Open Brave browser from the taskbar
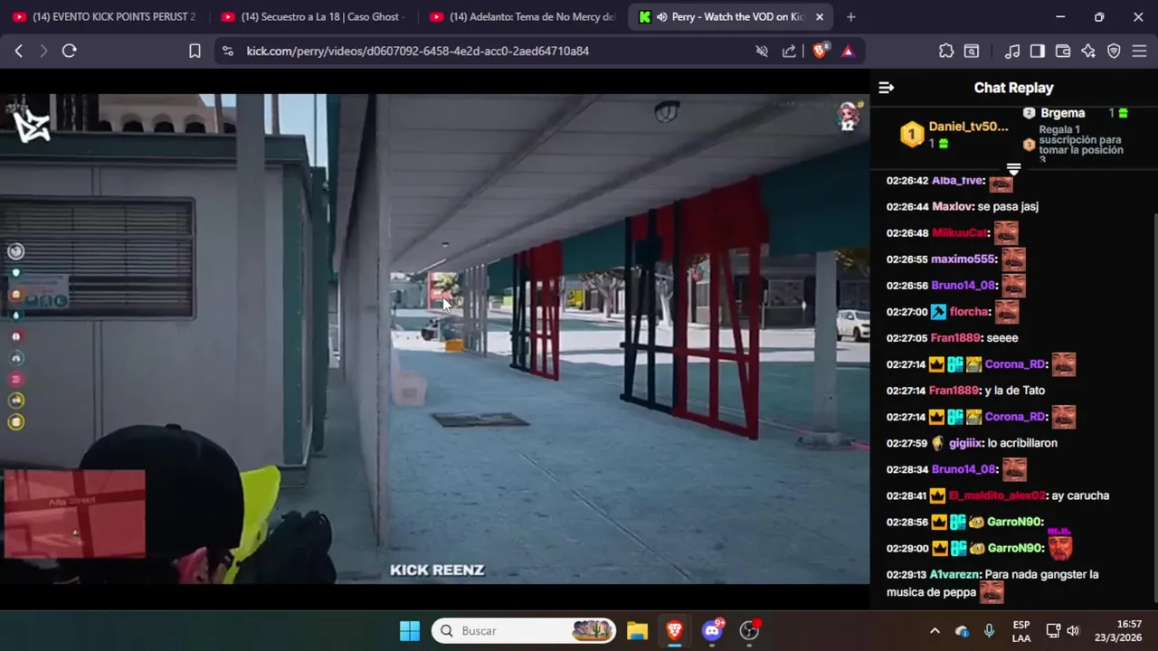 tap(674, 631)
